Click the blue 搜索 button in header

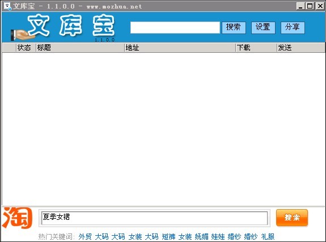(x=234, y=27)
